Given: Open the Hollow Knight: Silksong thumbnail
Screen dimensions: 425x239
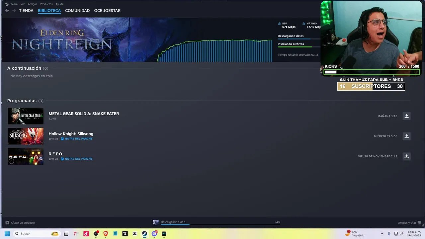Looking at the screenshot, I should coord(26,136).
